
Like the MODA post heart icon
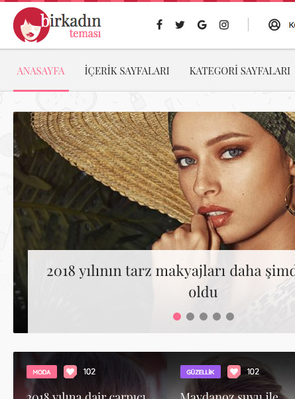(x=70, y=372)
